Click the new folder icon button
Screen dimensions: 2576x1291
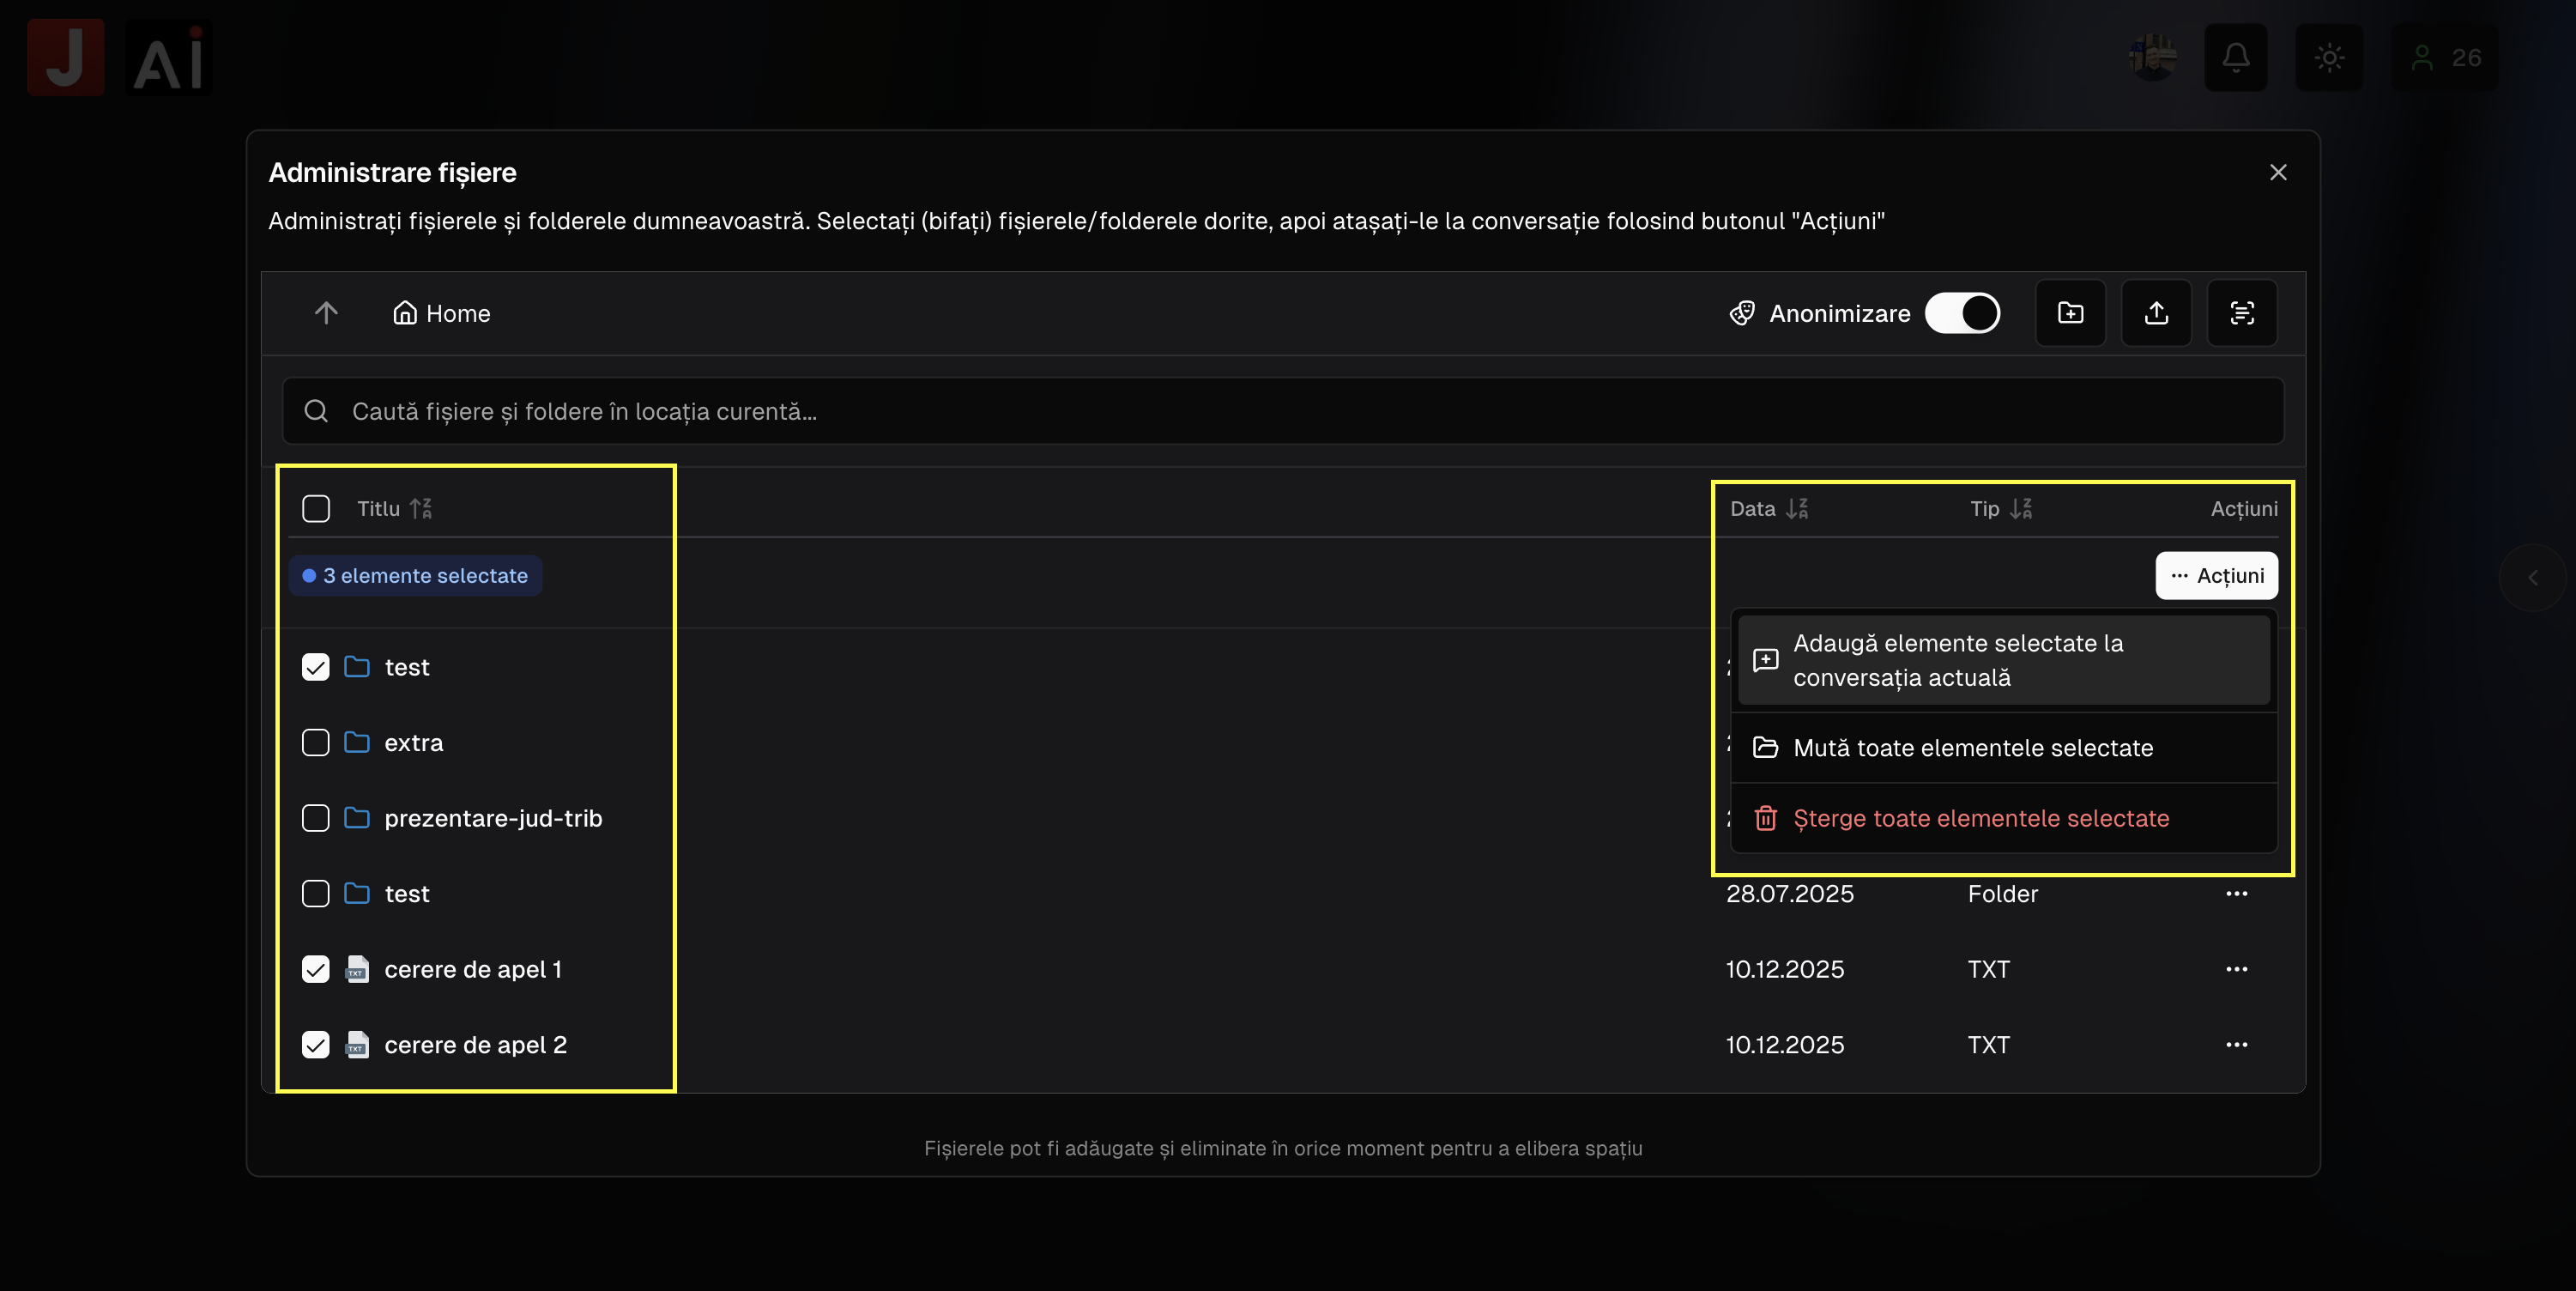click(2070, 313)
